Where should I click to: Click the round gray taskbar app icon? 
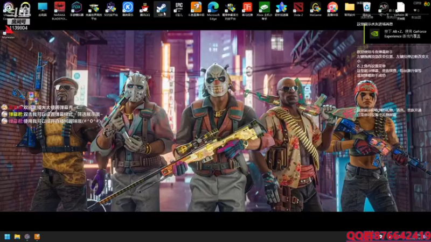[27, 237]
